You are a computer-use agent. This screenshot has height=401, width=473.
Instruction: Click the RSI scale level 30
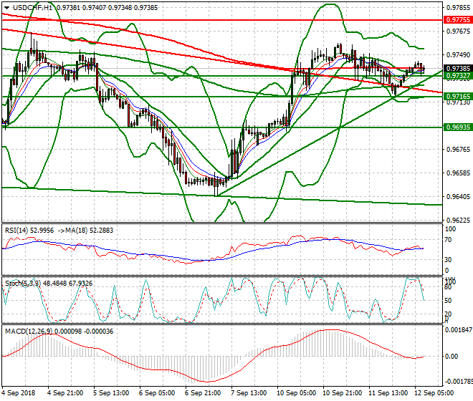click(x=449, y=260)
